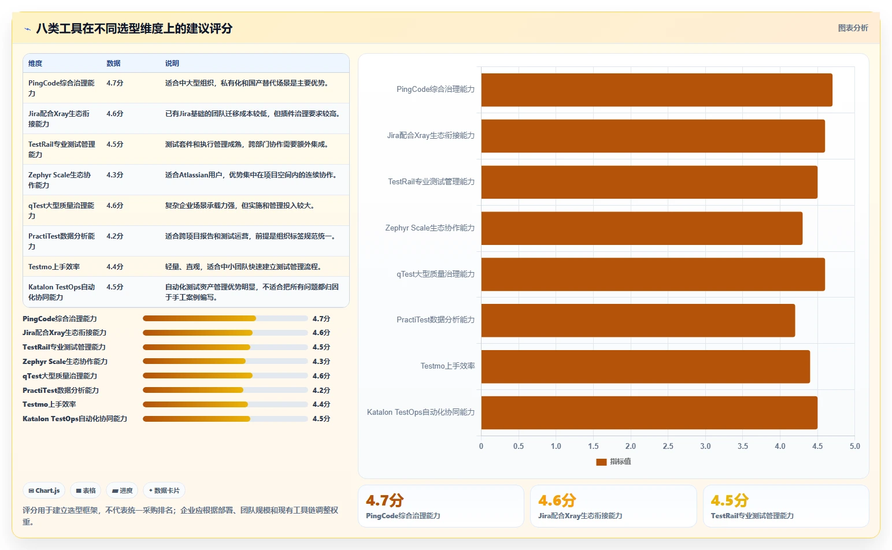Click the PractiTest数据分析能力 progress bar
Screen dimensions: 892x550
click(225, 390)
